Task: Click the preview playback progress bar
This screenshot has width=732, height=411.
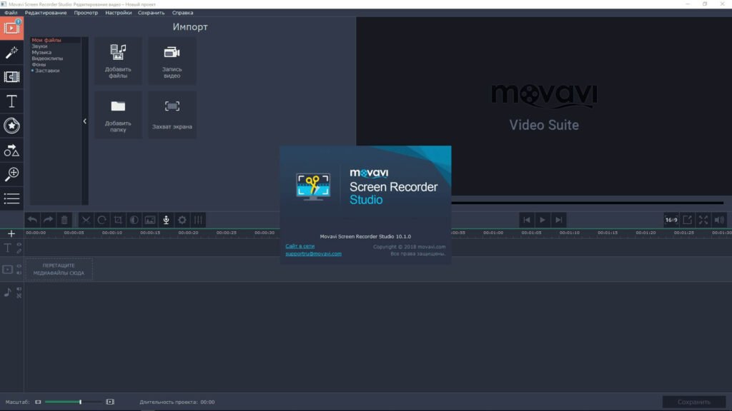Action: point(588,203)
